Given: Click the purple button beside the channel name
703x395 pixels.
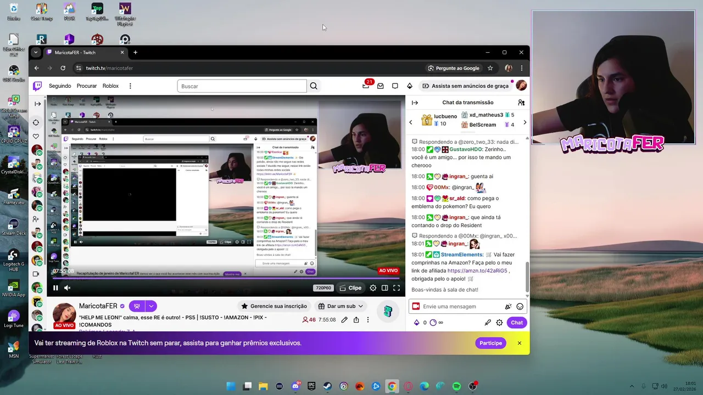Looking at the screenshot, I should point(137,306).
